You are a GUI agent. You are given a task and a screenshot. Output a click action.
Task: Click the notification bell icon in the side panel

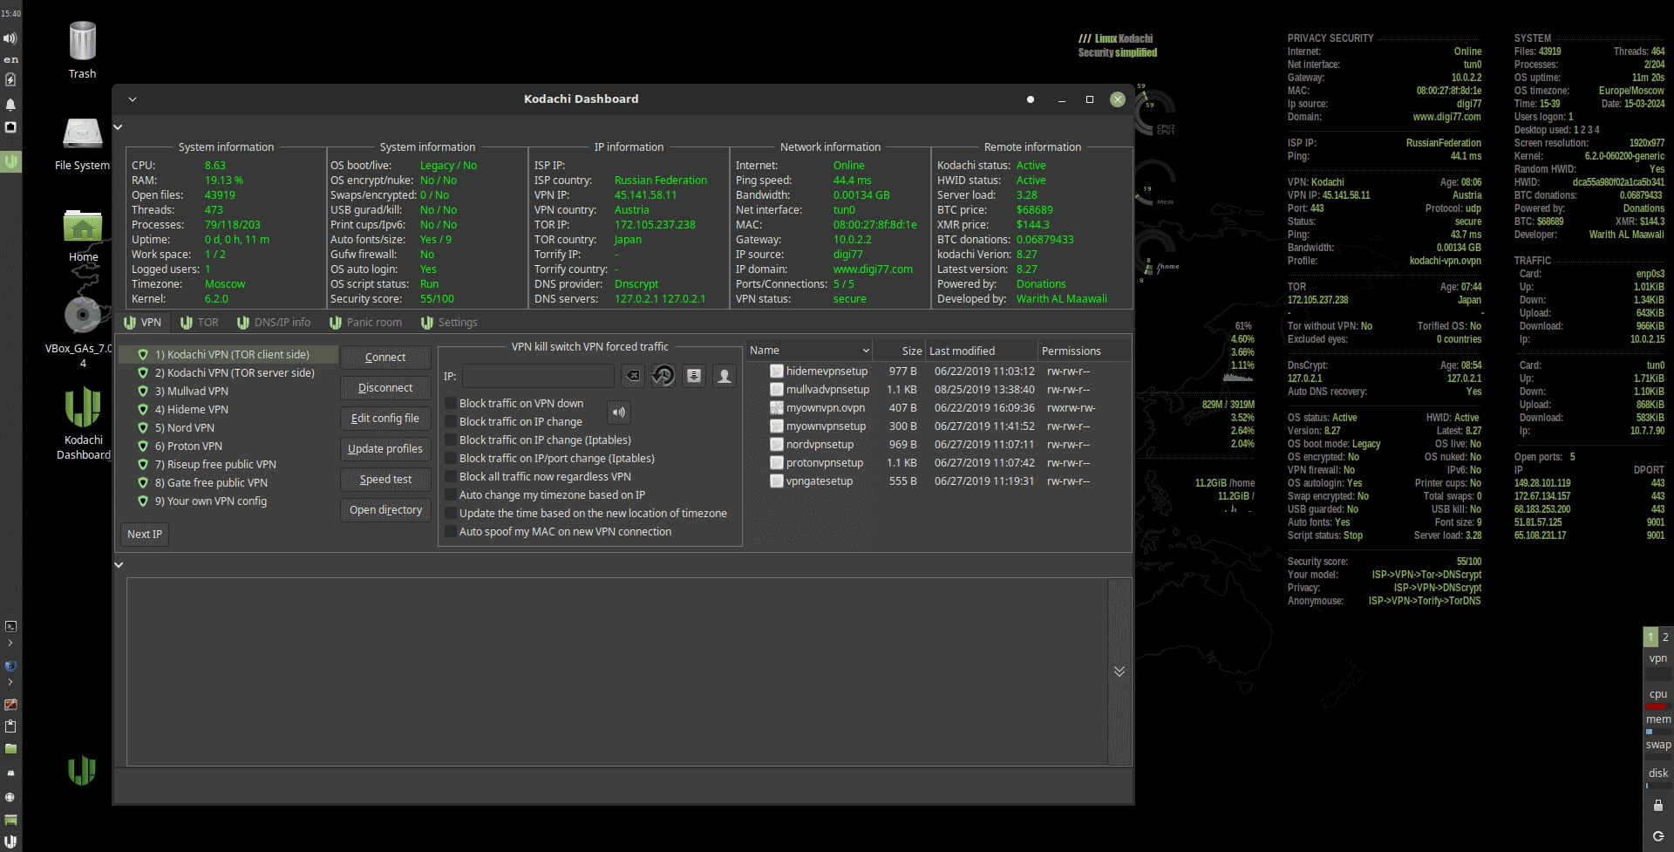click(x=10, y=105)
